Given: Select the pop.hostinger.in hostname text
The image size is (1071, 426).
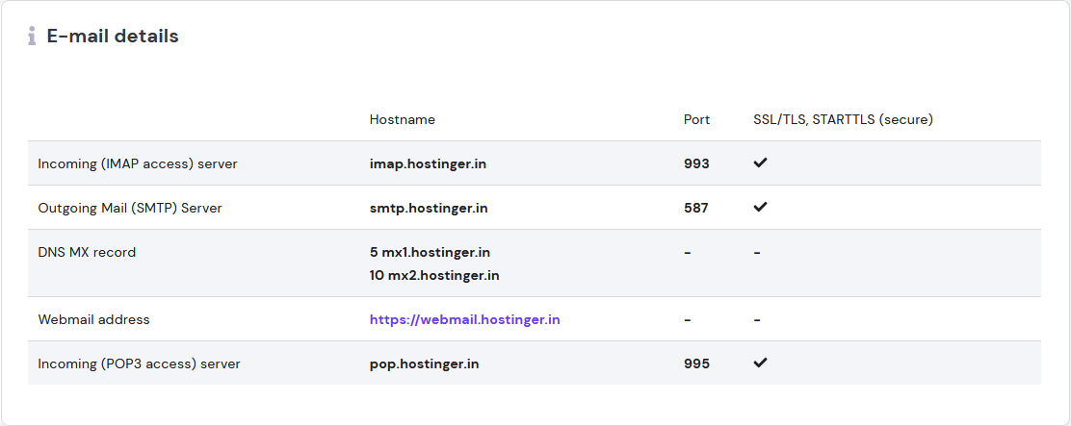Looking at the screenshot, I should [x=424, y=363].
